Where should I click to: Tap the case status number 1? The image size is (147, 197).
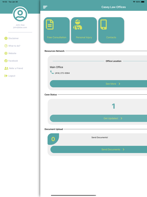pos(113,106)
